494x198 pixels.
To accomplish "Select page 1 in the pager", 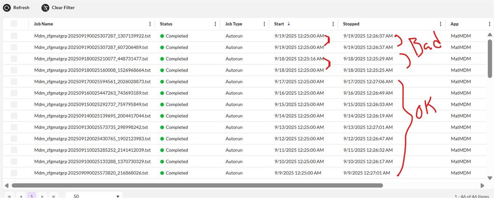I will 32,196.
